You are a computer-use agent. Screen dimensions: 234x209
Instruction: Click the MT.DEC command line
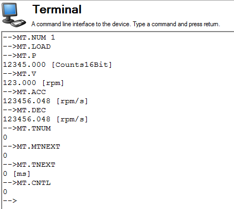pos(25,110)
